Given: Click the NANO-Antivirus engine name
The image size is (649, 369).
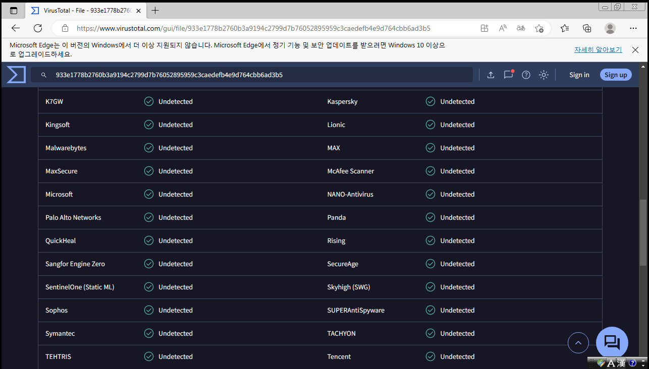Looking at the screenshot, I should [350, 194].
